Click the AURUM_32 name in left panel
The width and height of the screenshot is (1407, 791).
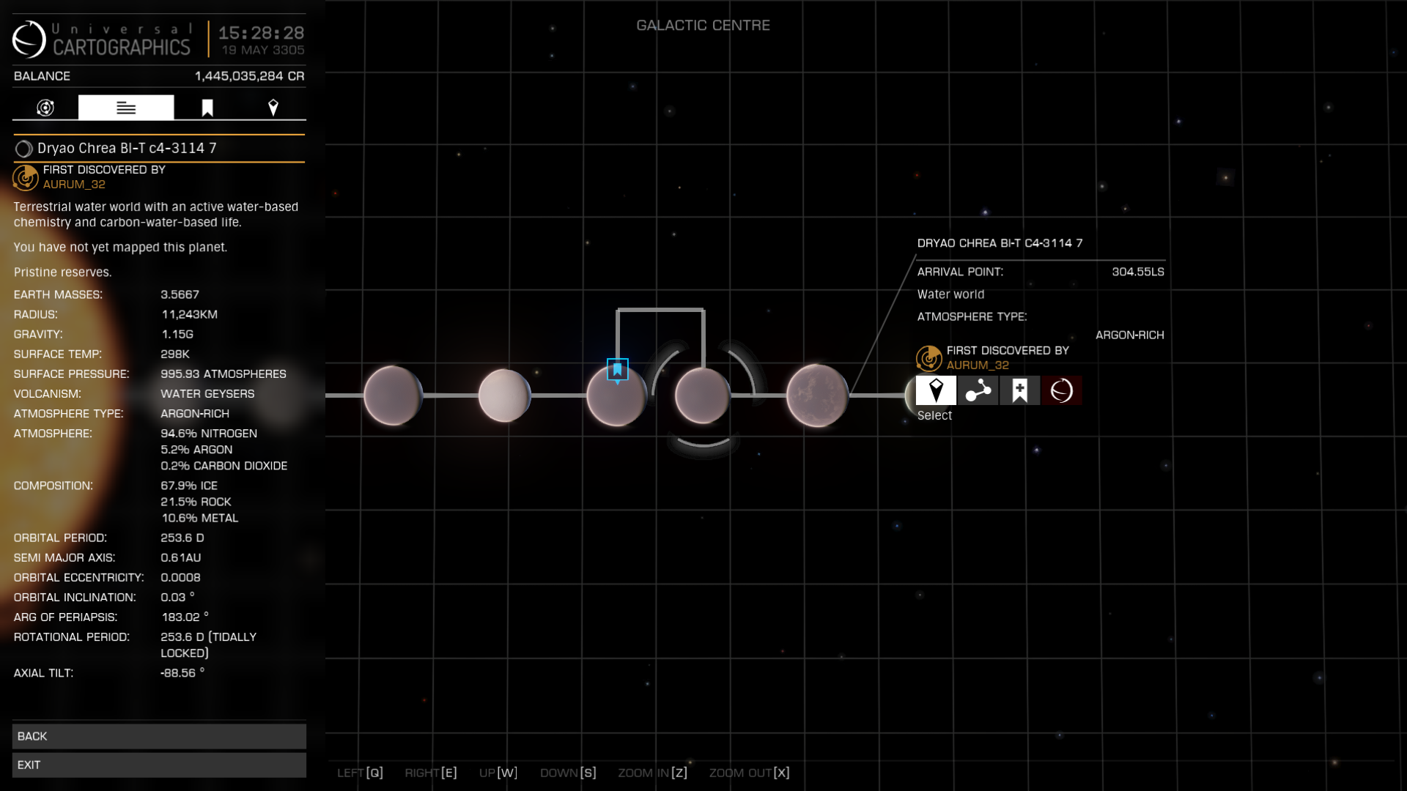(74, 185)
